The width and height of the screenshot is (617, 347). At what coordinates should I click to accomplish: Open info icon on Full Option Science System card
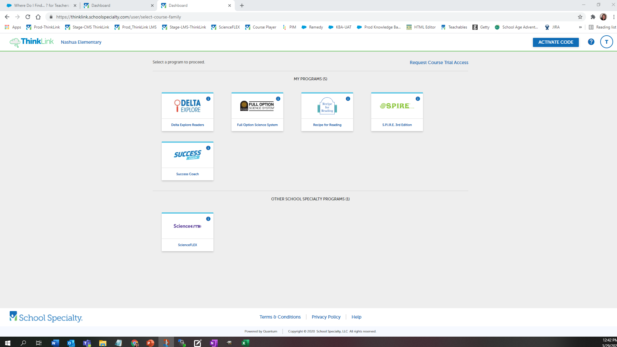278,99
